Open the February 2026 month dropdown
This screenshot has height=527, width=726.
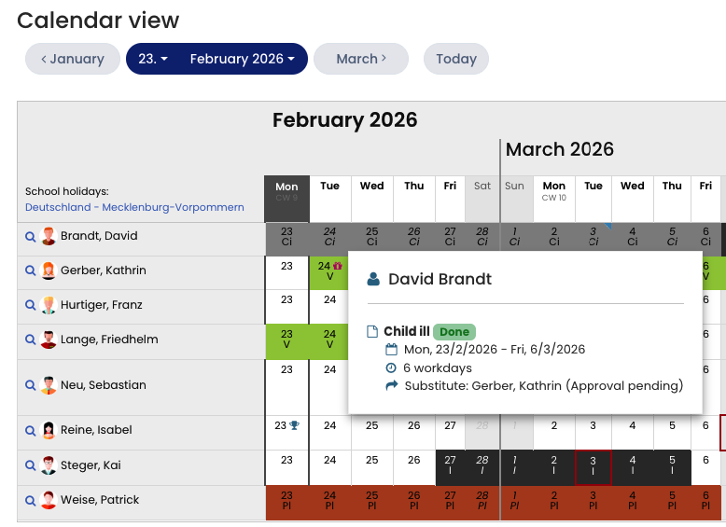[x=242, y=59]
